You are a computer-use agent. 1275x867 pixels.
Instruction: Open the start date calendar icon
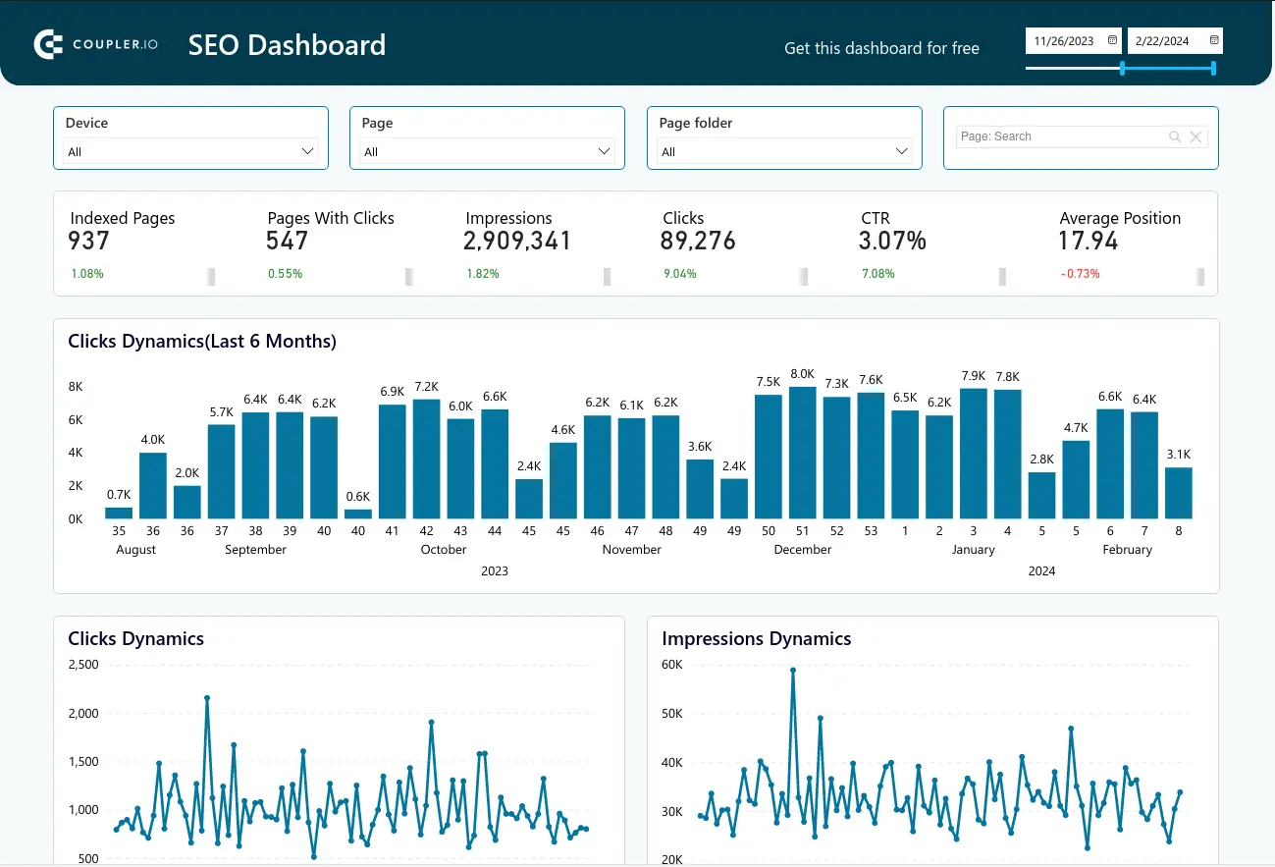[1112, 40]
